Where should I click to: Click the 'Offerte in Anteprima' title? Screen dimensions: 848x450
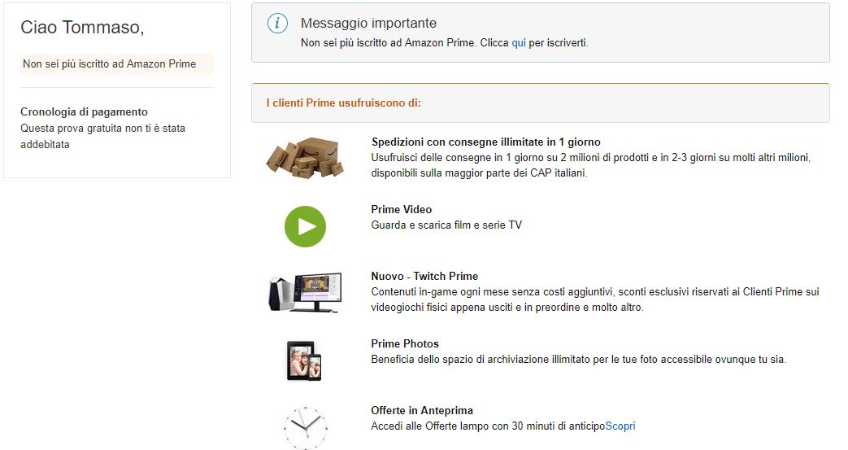pos(422,410)
